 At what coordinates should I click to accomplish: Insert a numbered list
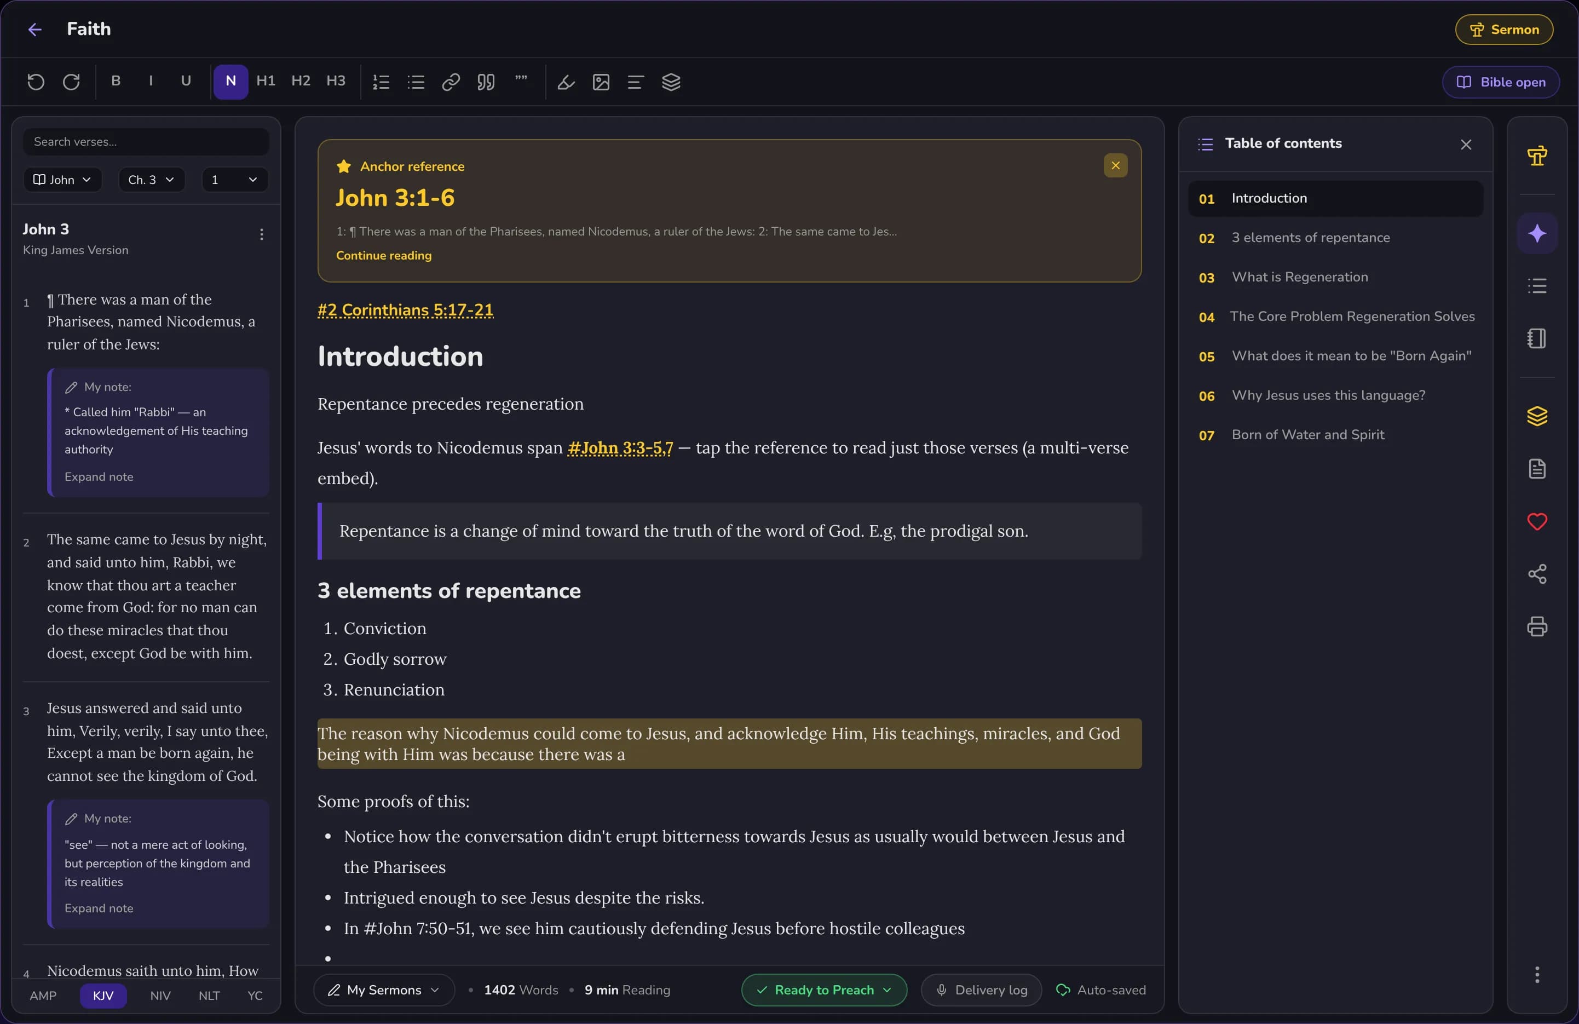tap(381, 82)
